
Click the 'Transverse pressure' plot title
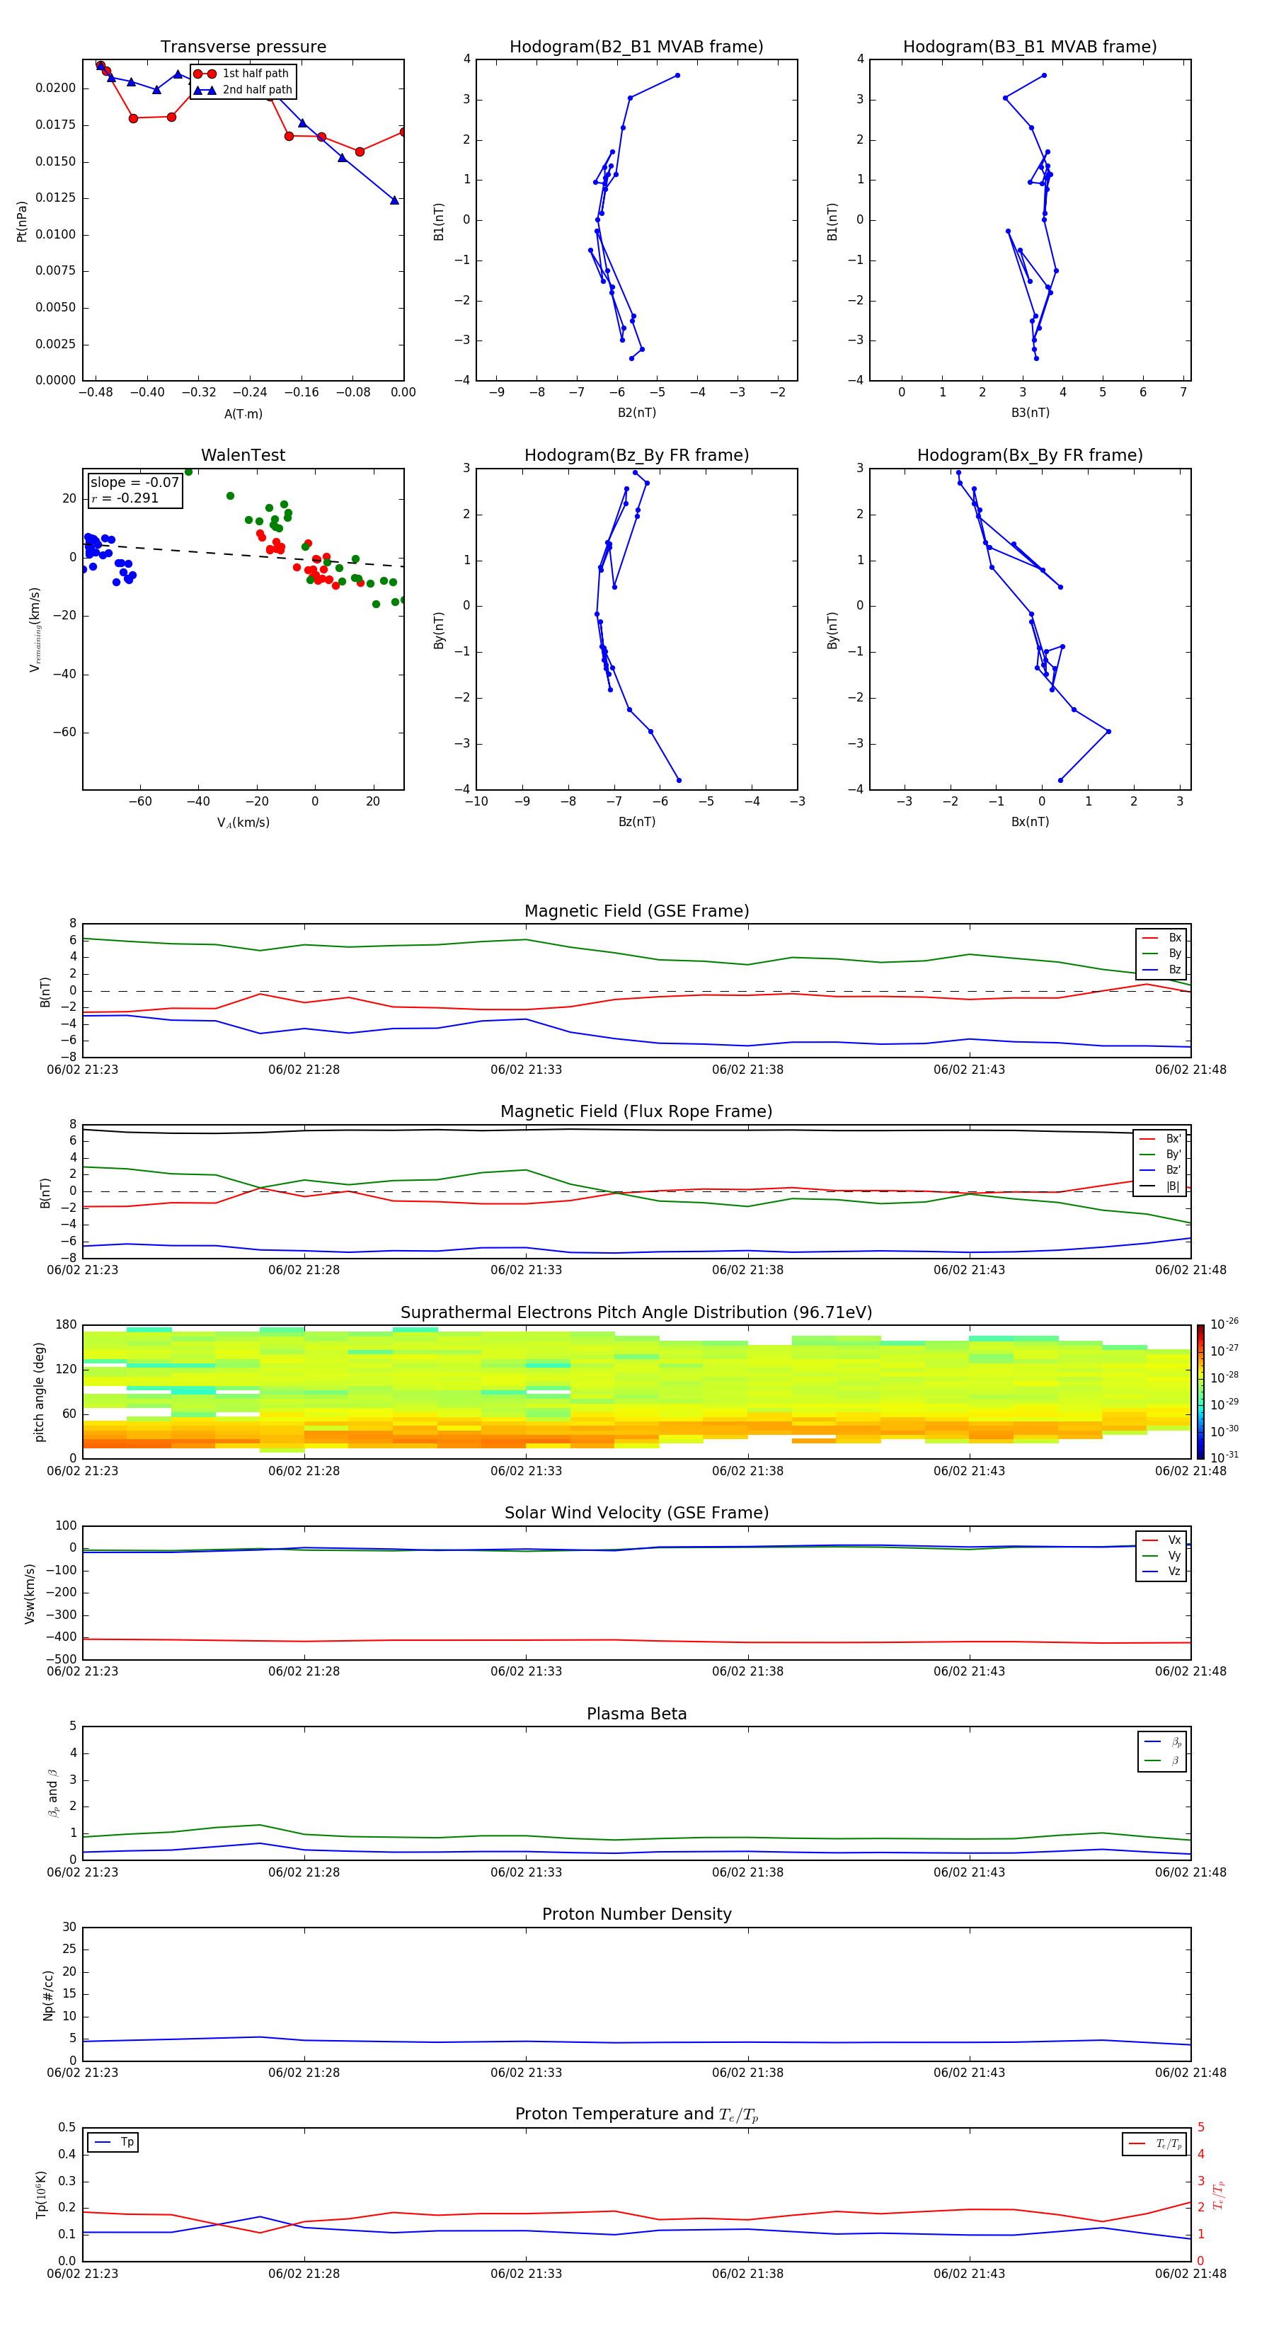tap(243, 47)
